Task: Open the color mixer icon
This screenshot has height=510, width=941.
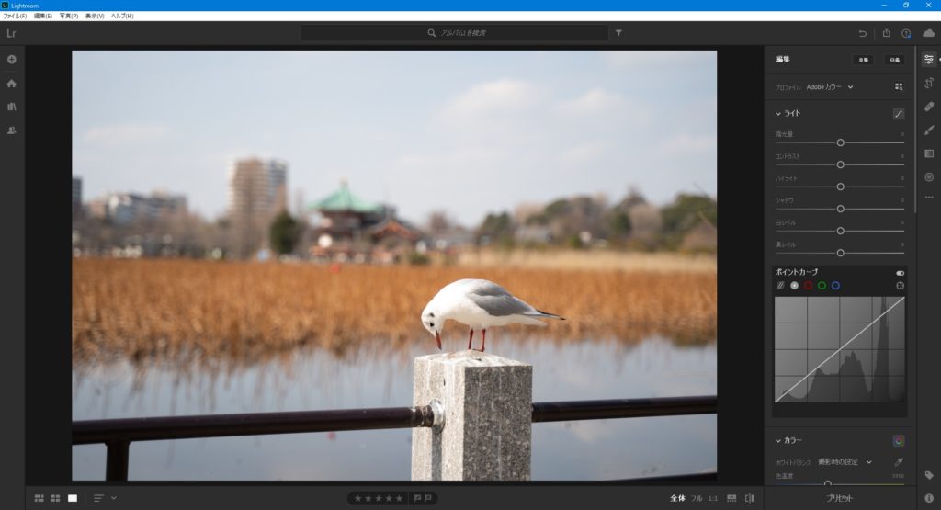Action: [x=899, y=440]
